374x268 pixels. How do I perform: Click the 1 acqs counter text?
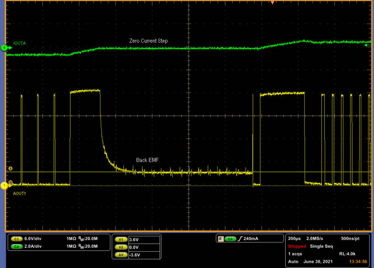coord(295,254)
